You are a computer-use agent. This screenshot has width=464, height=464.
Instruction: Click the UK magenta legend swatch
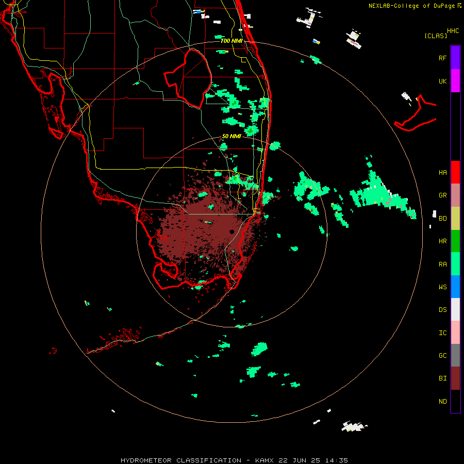(x=455, y=81)
